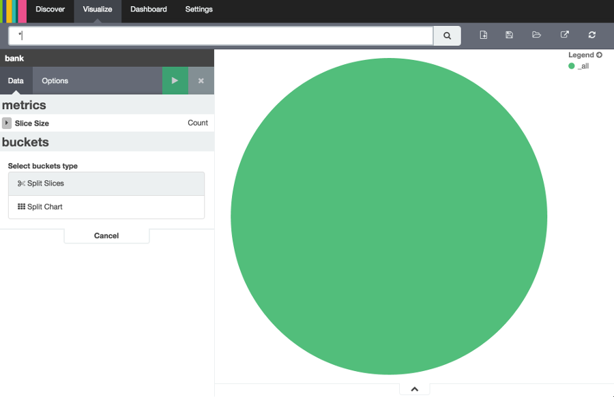Switch to the Options tab
The height and width of the screenshot is (397, 614).
(55, 80)
